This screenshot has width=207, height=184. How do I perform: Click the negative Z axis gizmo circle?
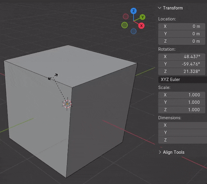pyautogui.click(x=134, y=31)
